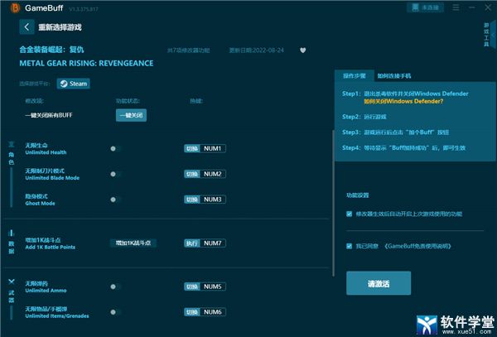Toggle the Unlimited Blade Mode switch
This screenshot has height=337, width=497.
point(115,174)
